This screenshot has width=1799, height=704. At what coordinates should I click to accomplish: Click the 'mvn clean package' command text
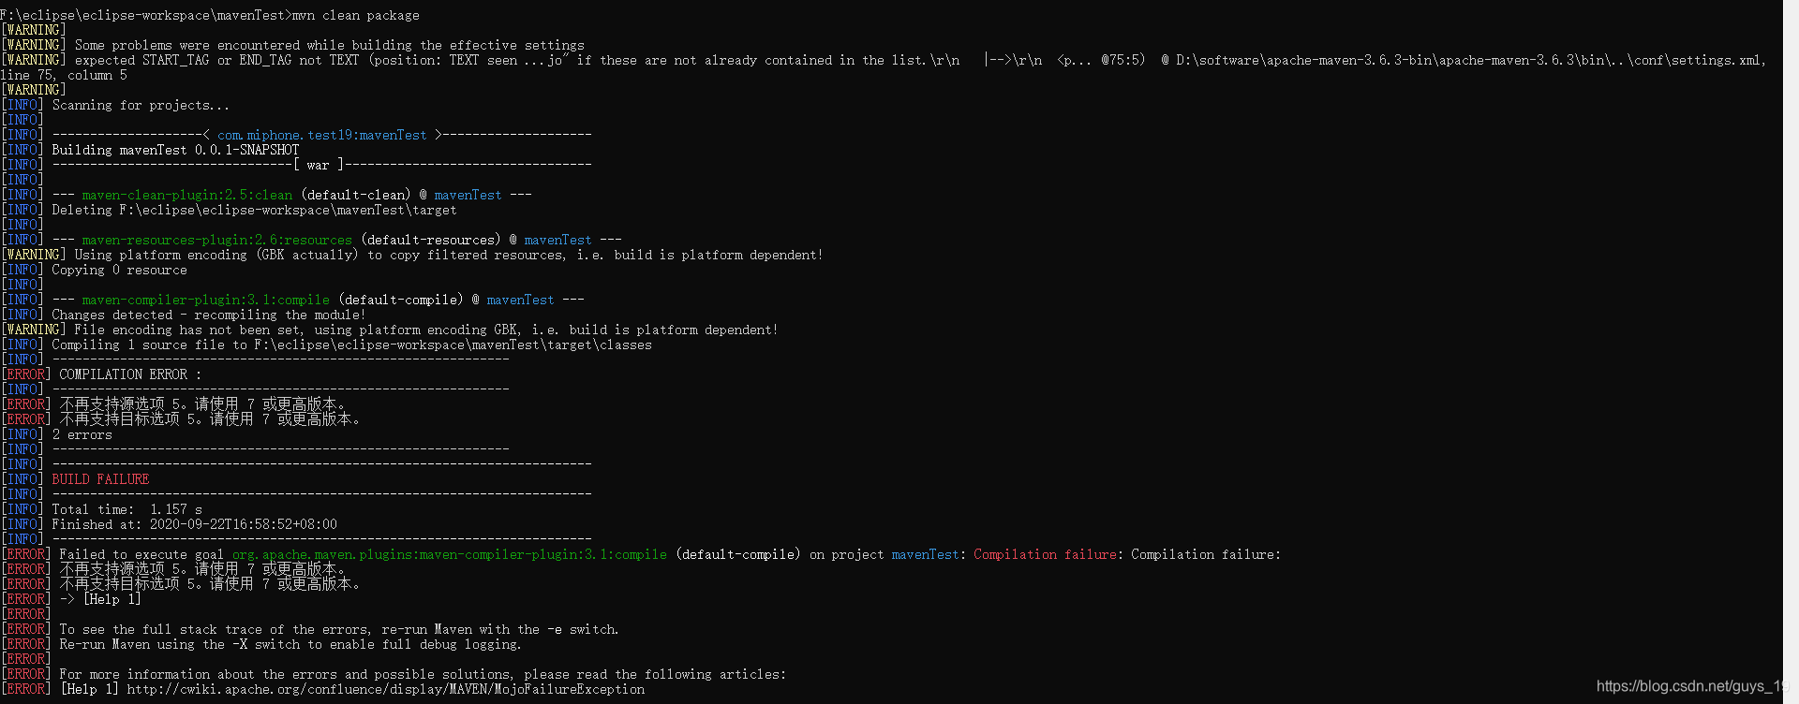point(356,15)
